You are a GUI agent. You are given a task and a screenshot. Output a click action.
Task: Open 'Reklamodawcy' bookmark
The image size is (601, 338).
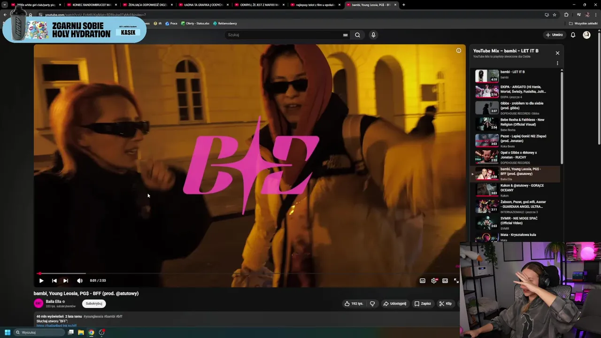[x=225, y=23]
